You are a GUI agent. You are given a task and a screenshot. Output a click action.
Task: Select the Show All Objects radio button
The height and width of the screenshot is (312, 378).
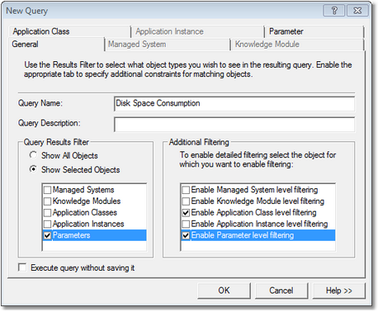[33, 155]
